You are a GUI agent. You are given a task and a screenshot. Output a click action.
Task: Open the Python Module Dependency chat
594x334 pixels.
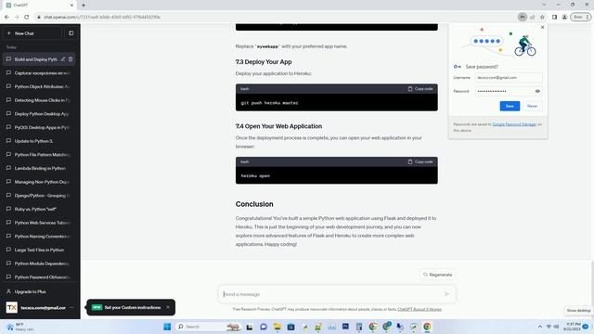pyautogui.click(x=39, y=263)
